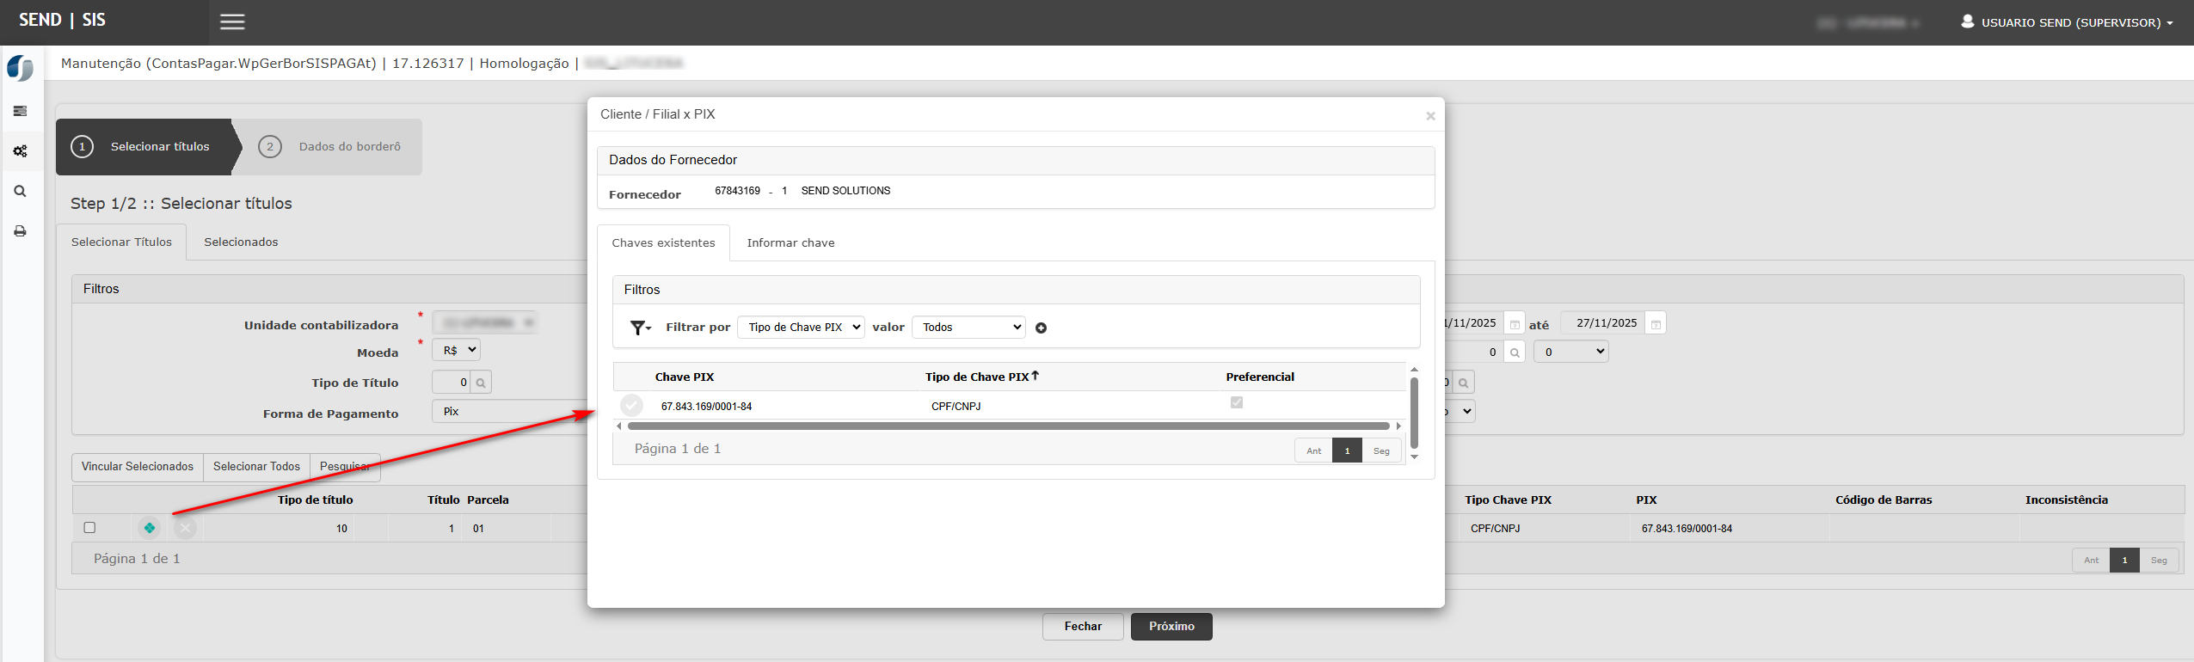Open the valor Todos dropdown
Image resolution: width=2194 pixels, height=662 pixels.
[968, 328]
